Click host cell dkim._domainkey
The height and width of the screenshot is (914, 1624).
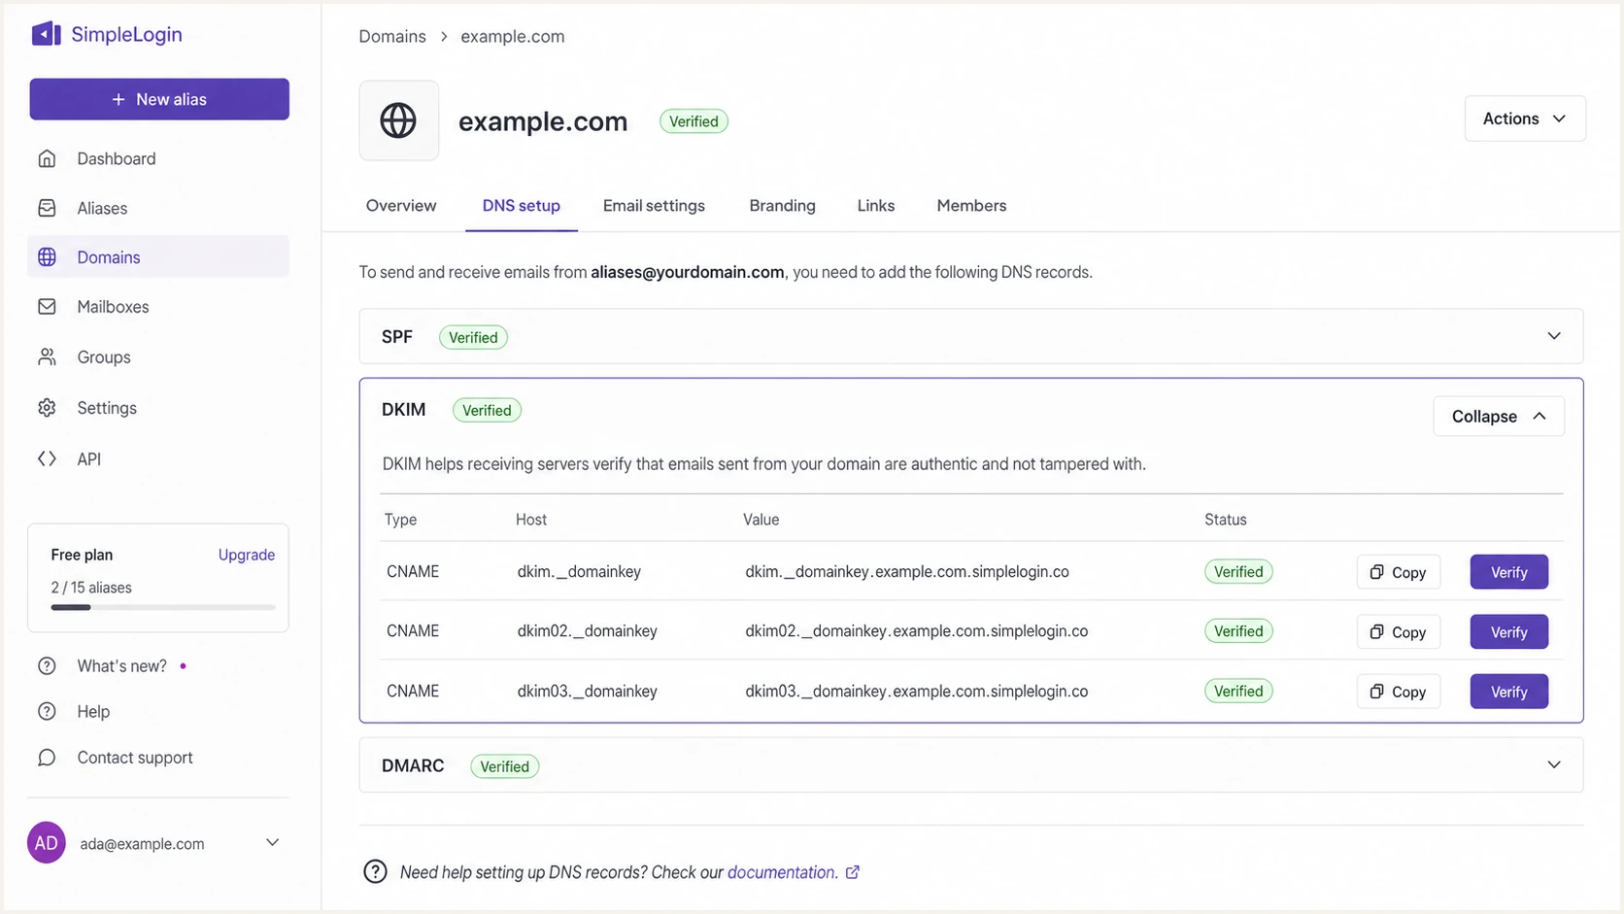(x=579, y=572)
